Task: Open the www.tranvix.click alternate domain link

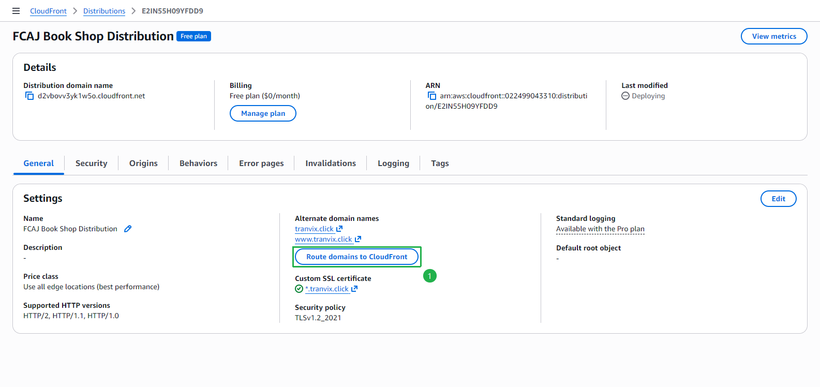Action: click(323, 239)
